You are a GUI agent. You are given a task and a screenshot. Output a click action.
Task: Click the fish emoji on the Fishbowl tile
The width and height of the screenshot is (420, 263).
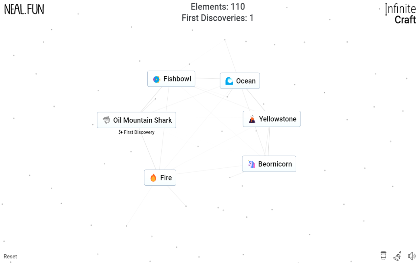156,79
